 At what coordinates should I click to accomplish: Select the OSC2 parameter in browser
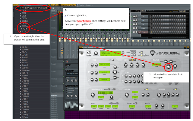point(24,13)
